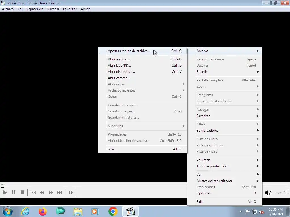Image resolution: width=290 pixels, height=217 pixels.
Task: Expand the Sombreadores submenu
Action: pyautogui.click(x=224, y=131)
